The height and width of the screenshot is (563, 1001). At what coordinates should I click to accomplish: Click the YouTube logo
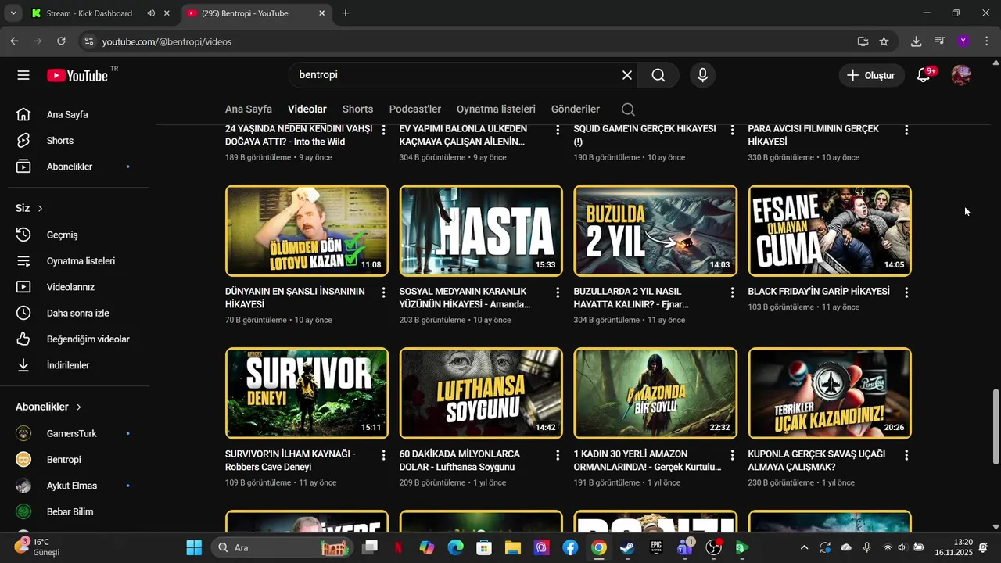coord(77,75)
